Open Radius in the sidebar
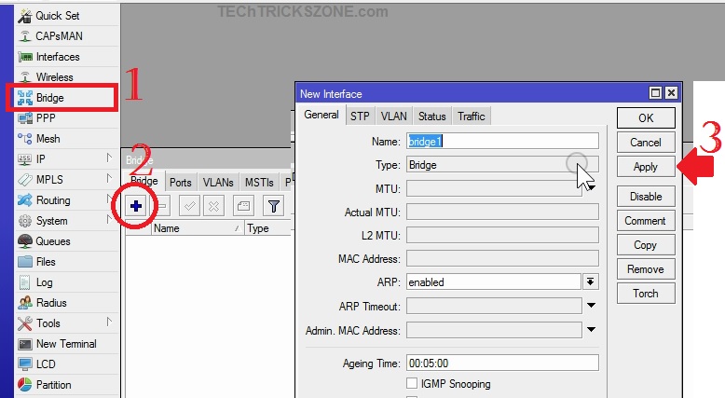Viewport: 725px width, 398px height. point(50,303)
